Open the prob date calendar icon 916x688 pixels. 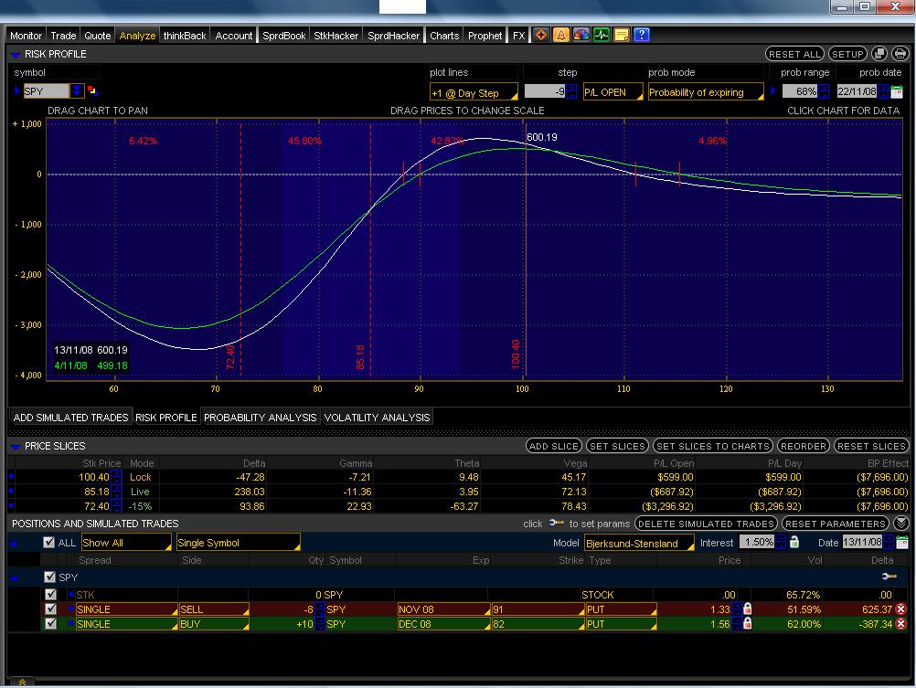click(x=897, y=92)
